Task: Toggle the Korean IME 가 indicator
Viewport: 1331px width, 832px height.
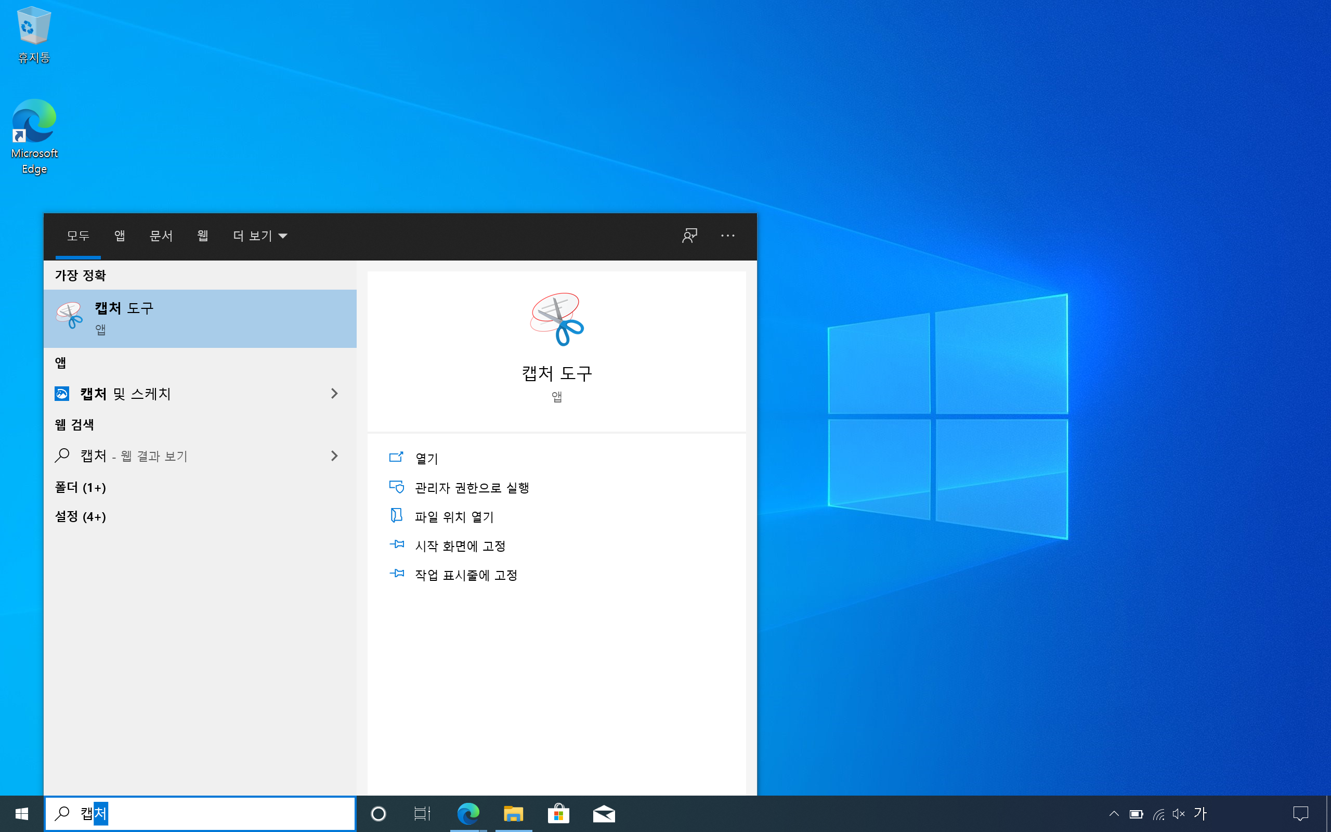Action: click(1200, 813)
